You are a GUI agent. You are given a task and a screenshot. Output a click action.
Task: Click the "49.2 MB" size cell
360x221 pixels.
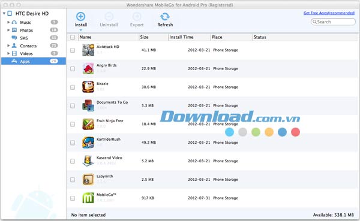pos(149,143)
